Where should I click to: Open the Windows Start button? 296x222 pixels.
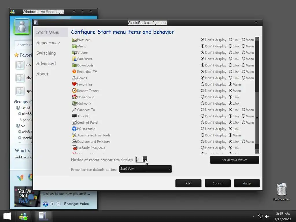pyautogui.click(x=7, y=216)
